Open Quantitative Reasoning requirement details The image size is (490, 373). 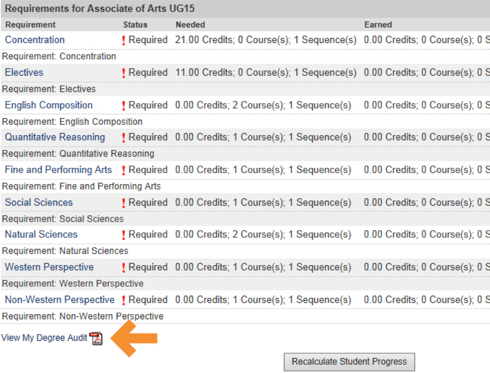click(55, 137)
